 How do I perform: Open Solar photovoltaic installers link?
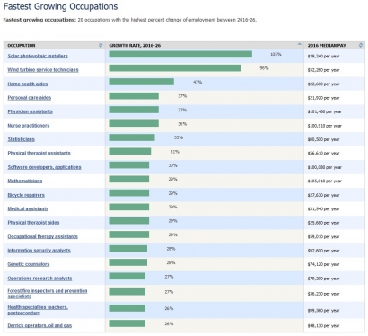tap(38, 56)
